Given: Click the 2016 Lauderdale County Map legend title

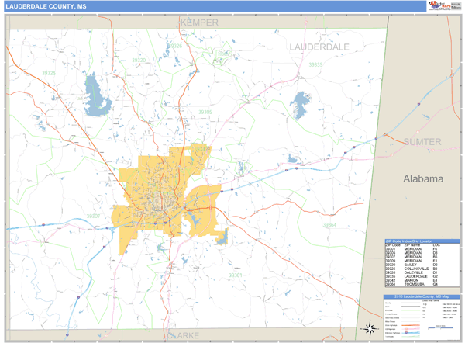Looking at the screenshot, I should point(422,296).
